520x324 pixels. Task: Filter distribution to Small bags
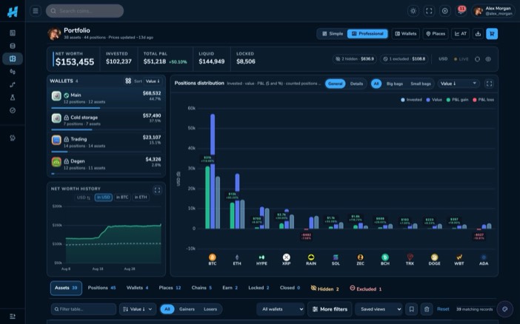pos(421,84)
